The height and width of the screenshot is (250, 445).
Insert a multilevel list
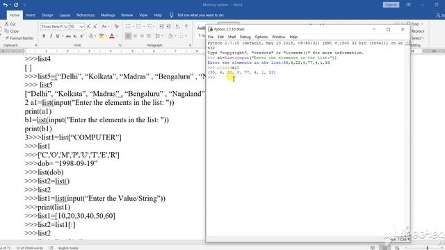(x=149, y=26)
